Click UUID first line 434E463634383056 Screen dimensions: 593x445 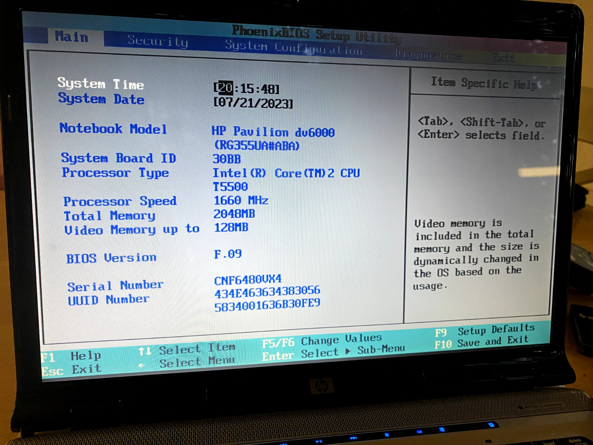tap(267, 292)
